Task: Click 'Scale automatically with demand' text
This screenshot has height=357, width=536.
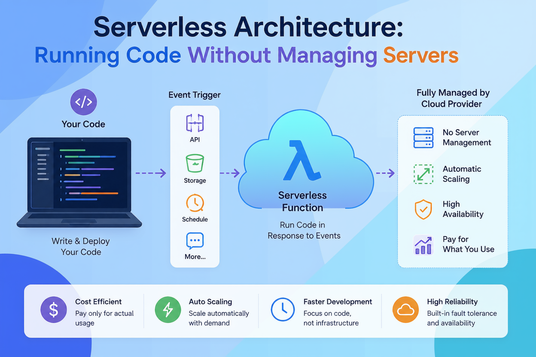Action: tap(219, 318)
